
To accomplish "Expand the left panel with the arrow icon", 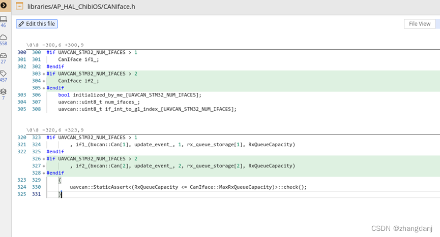I will pyautogui.click(x=4, y=5).
